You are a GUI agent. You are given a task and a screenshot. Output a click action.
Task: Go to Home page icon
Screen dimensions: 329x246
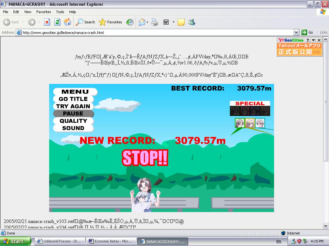click(x=67, y=22)
